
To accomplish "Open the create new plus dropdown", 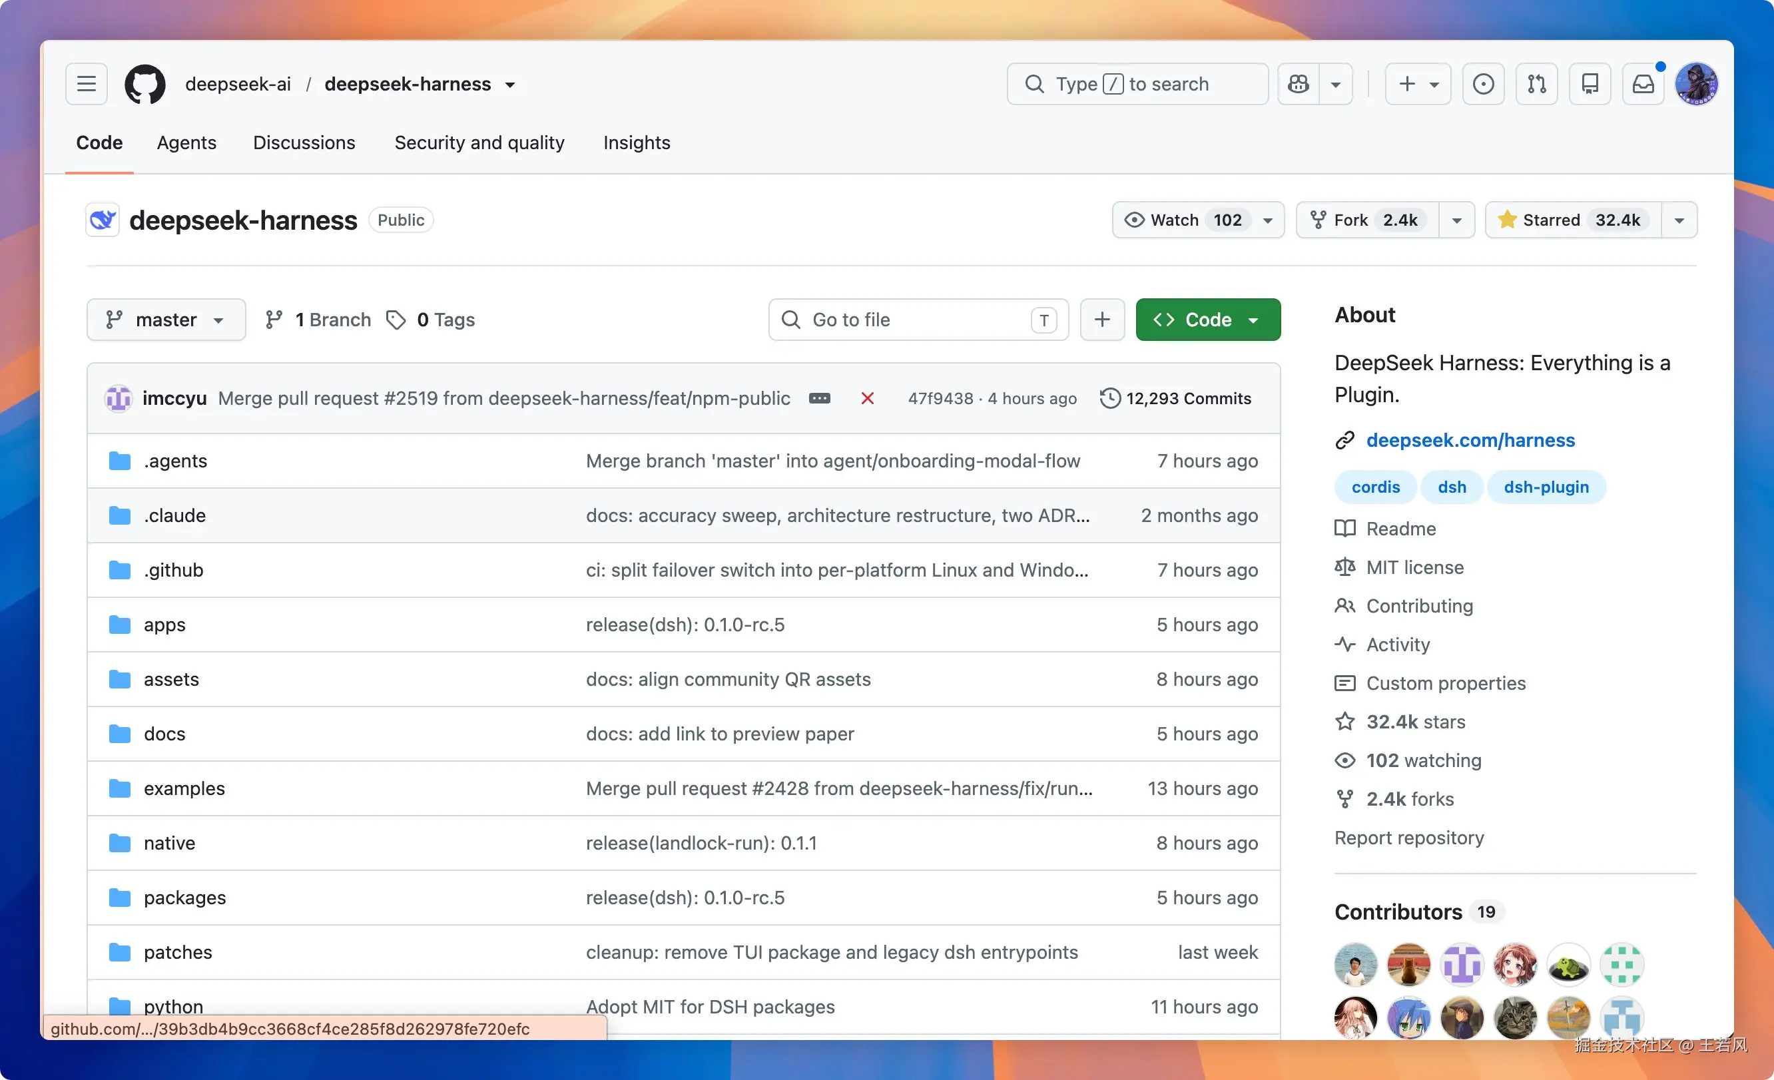I will (1418, 85).
